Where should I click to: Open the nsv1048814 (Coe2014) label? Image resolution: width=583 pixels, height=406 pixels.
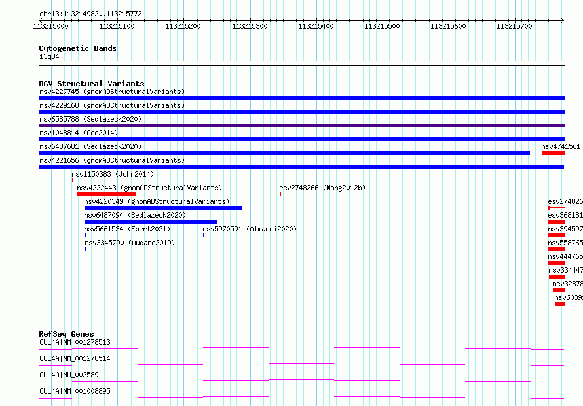[79, 133]
